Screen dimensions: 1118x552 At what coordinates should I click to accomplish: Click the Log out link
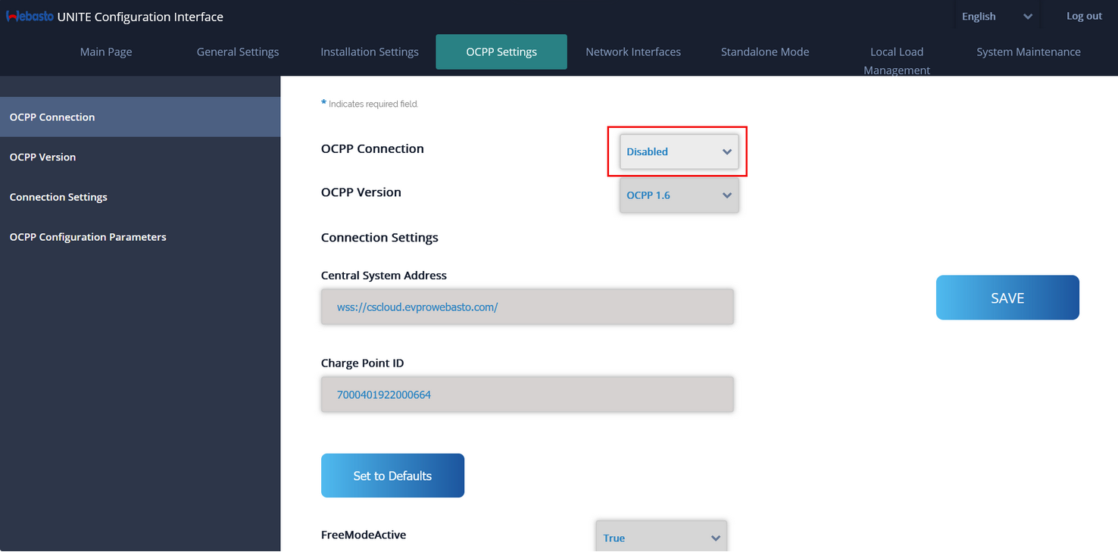(x=1084, y=16)
